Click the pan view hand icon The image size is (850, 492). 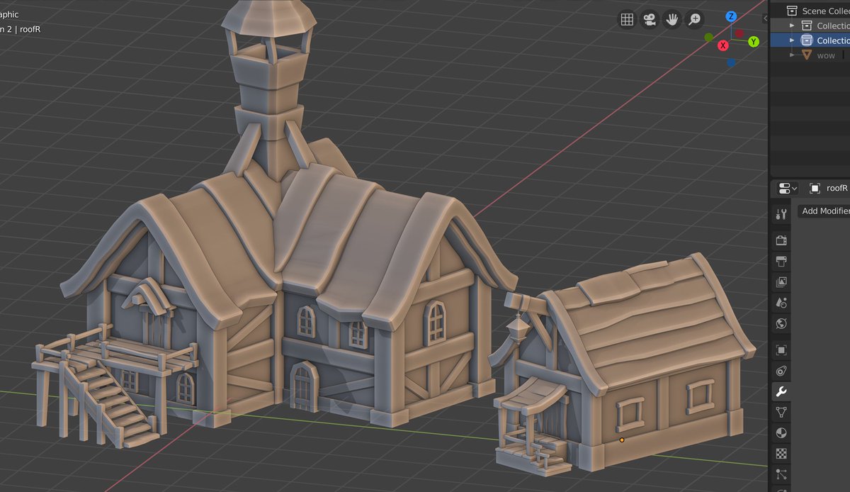tap(672, 20)
